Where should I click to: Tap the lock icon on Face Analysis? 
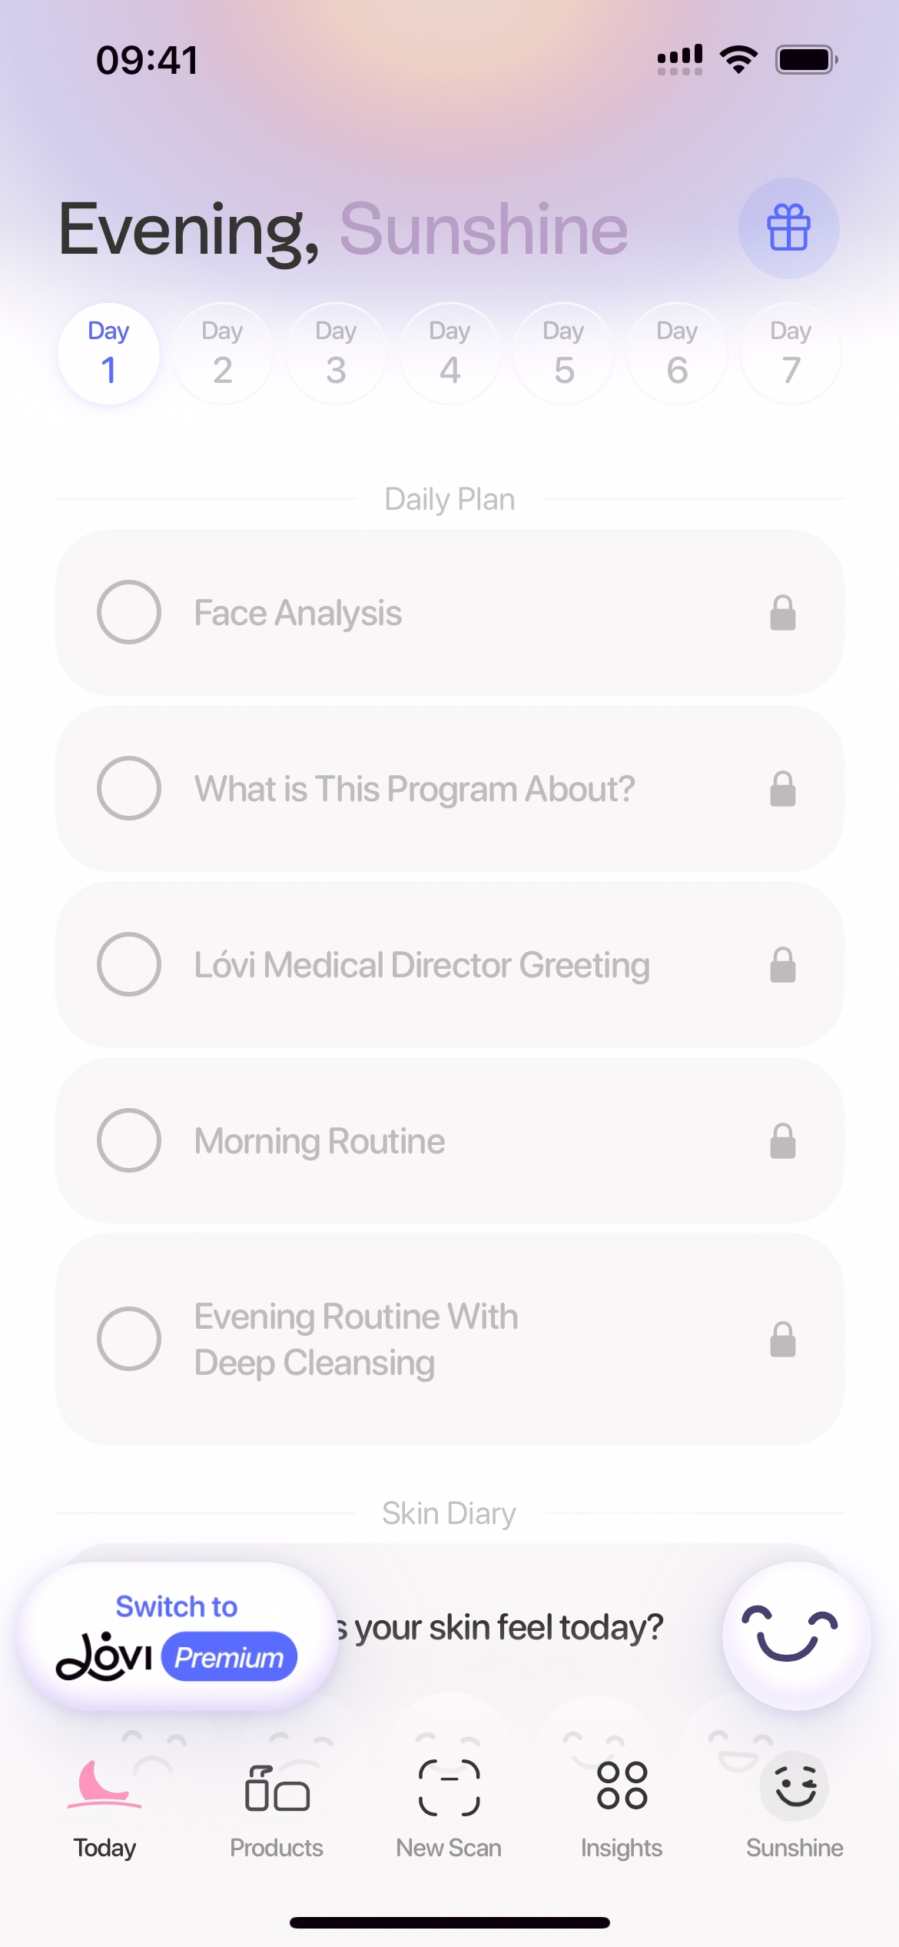(x=782, y=613)
